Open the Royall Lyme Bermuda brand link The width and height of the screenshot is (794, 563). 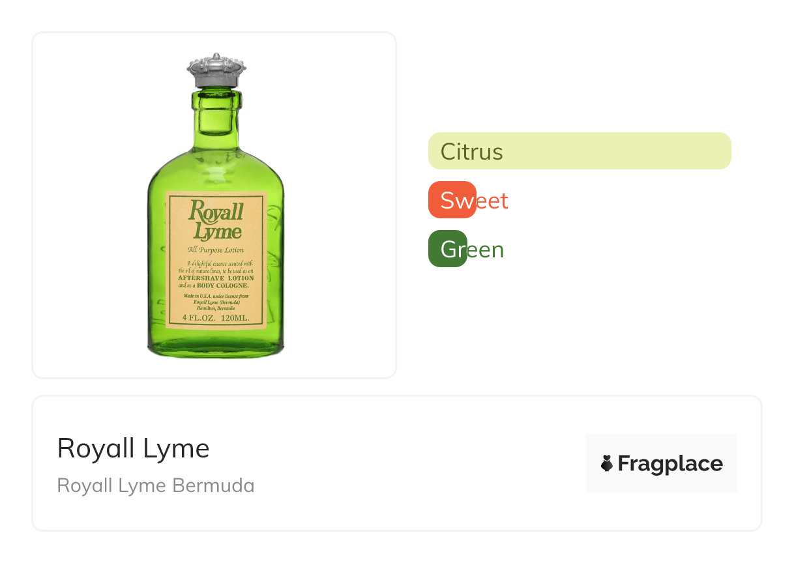[x=156, y=485]
